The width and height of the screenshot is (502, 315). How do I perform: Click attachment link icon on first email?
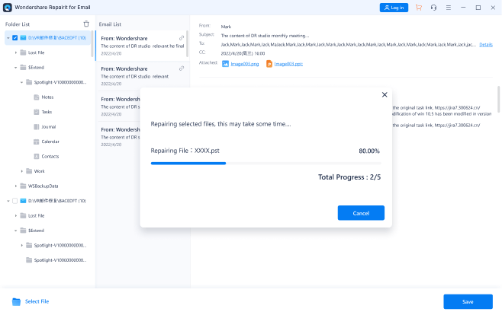182,38
